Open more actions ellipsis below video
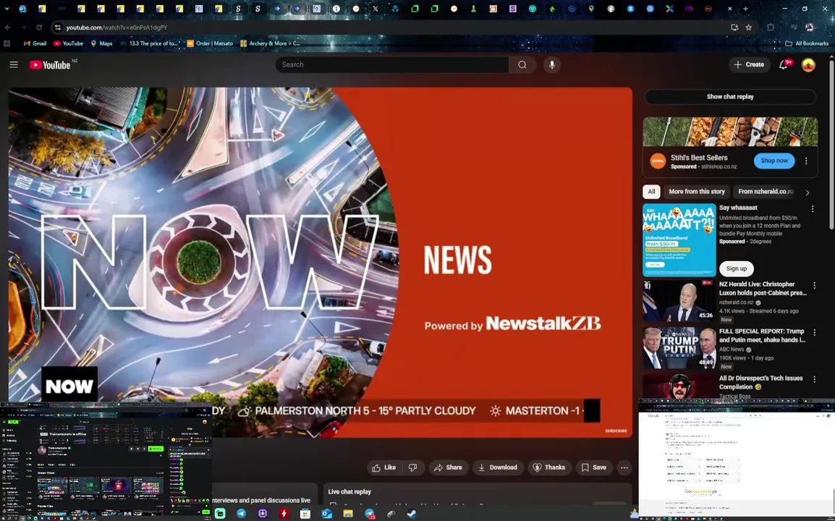Viewport: 835px width, 521px height. [x=624, y=467]
